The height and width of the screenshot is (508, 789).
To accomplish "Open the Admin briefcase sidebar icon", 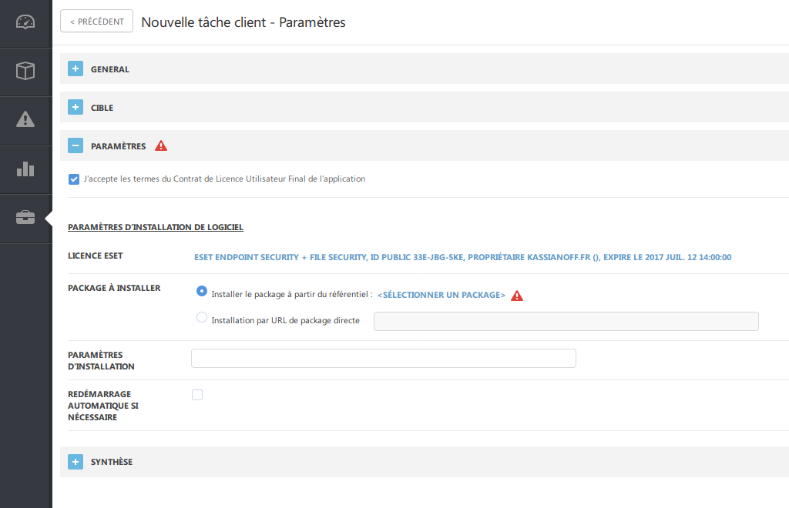I will pos(25,218).
